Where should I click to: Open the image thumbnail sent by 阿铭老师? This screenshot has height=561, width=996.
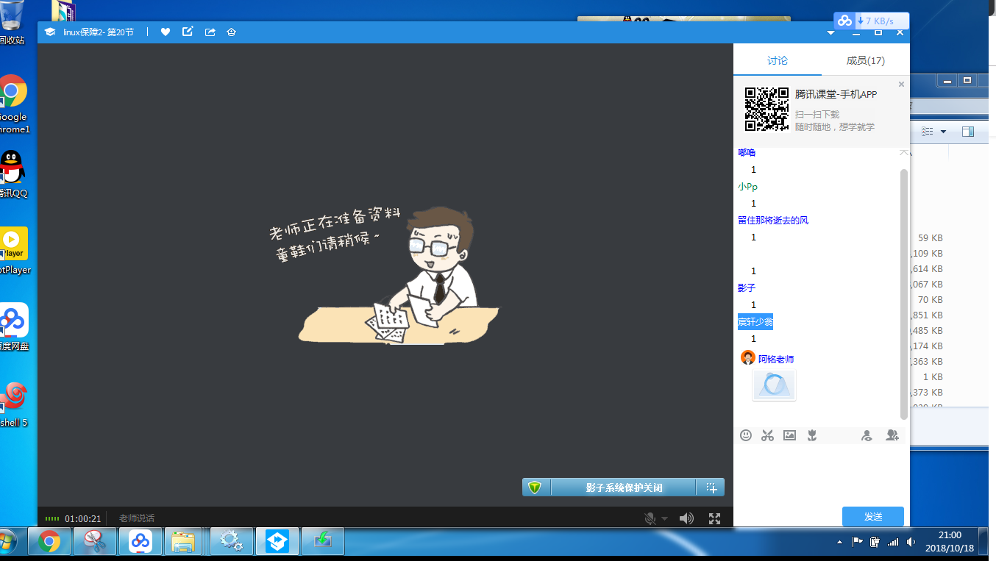tap(774, 385)
